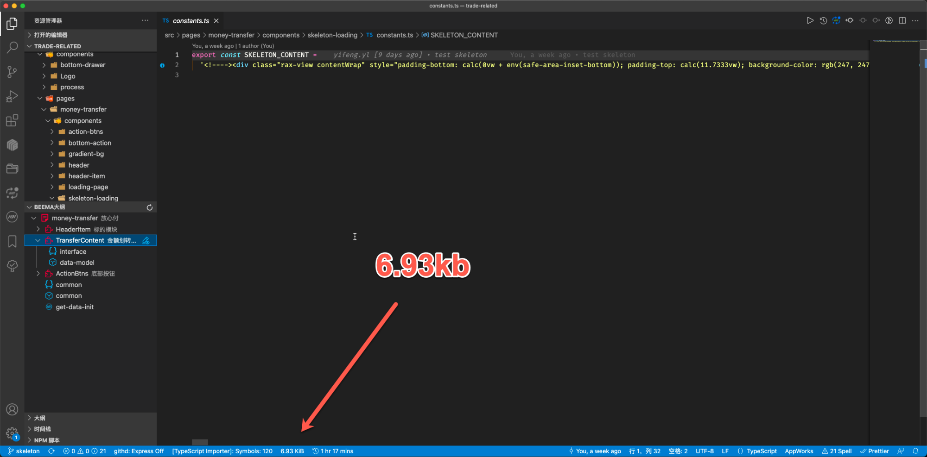Image resolution: width=927 pixels, height=457 pixels.
Task: Click the edit icon on TransferContent row
Action: click(146, 240)
